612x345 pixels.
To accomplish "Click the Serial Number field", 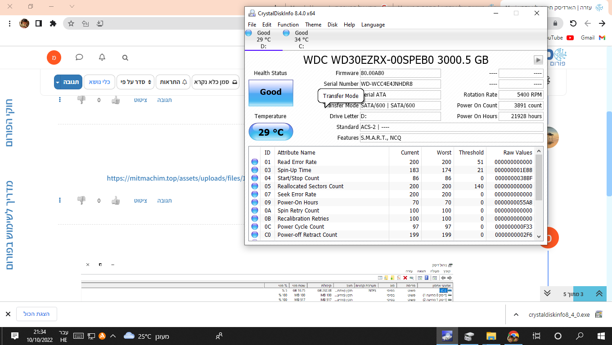I will coord(400,84).
